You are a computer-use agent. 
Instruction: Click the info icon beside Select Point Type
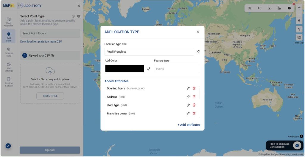[73, 16]
